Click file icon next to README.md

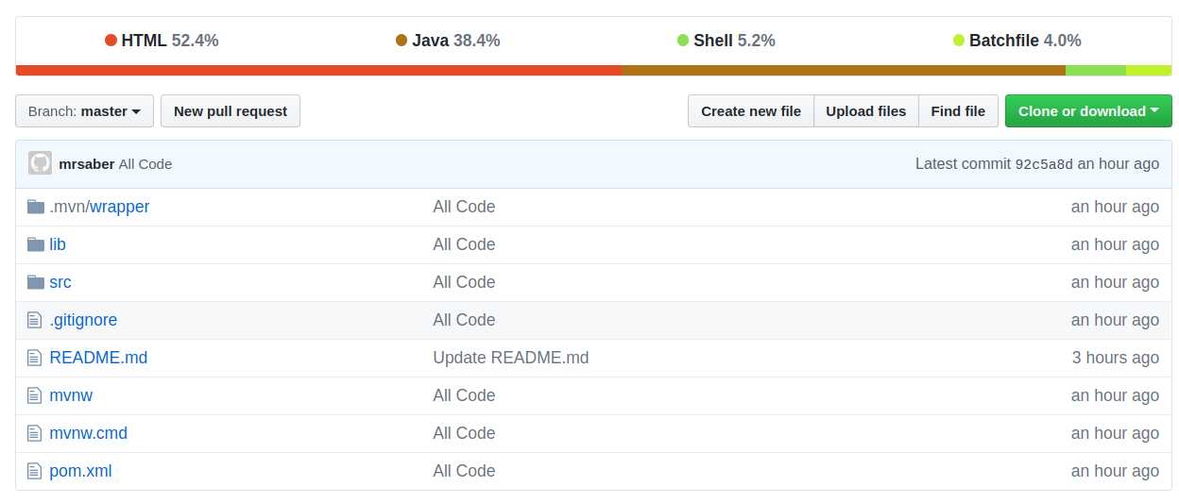[35, 358]
